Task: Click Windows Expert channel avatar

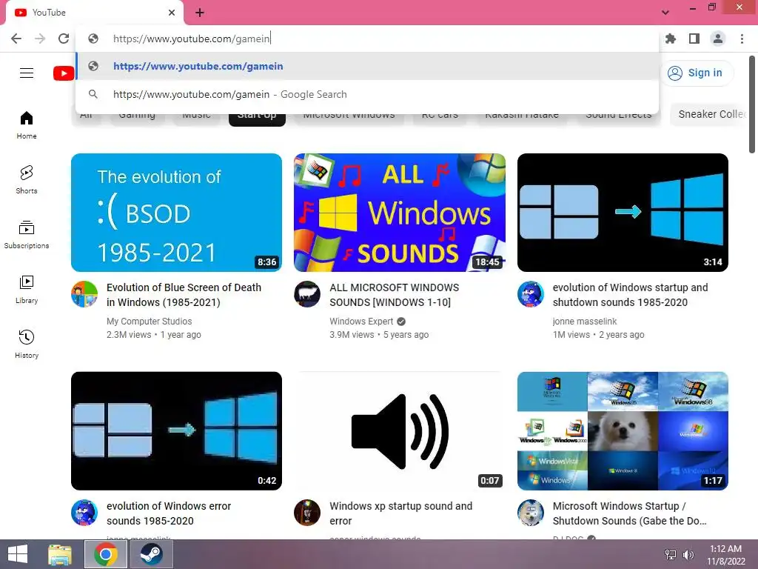Action: (x=307, y=294)
